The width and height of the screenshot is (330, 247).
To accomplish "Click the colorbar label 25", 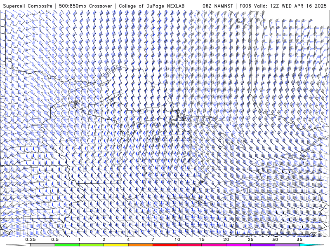I will pos(251,240).
